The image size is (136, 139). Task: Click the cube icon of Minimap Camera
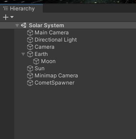30,76
